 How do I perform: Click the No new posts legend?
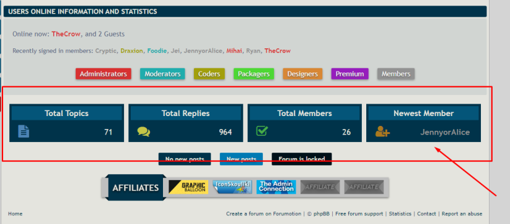tap(185, 159)
